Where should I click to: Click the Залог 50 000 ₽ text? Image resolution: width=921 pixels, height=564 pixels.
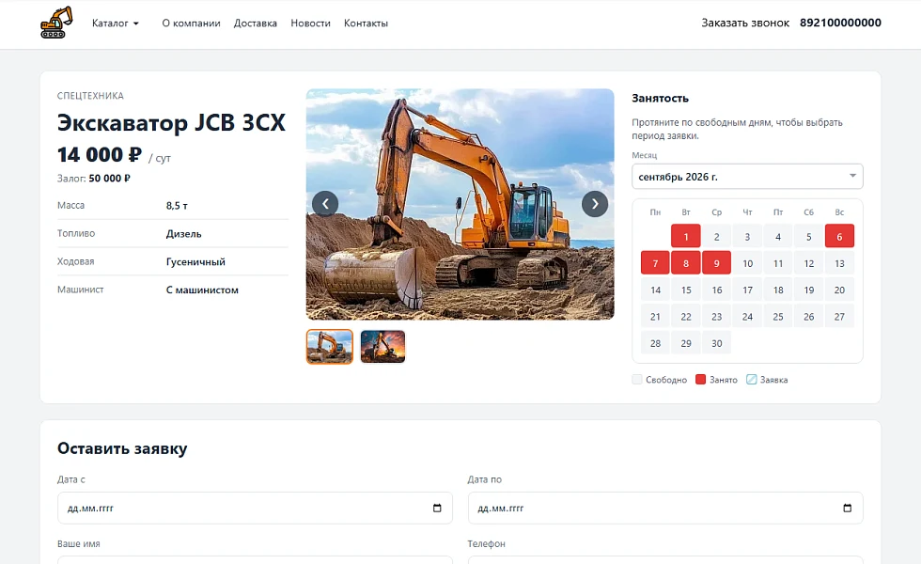pos(94,178)
